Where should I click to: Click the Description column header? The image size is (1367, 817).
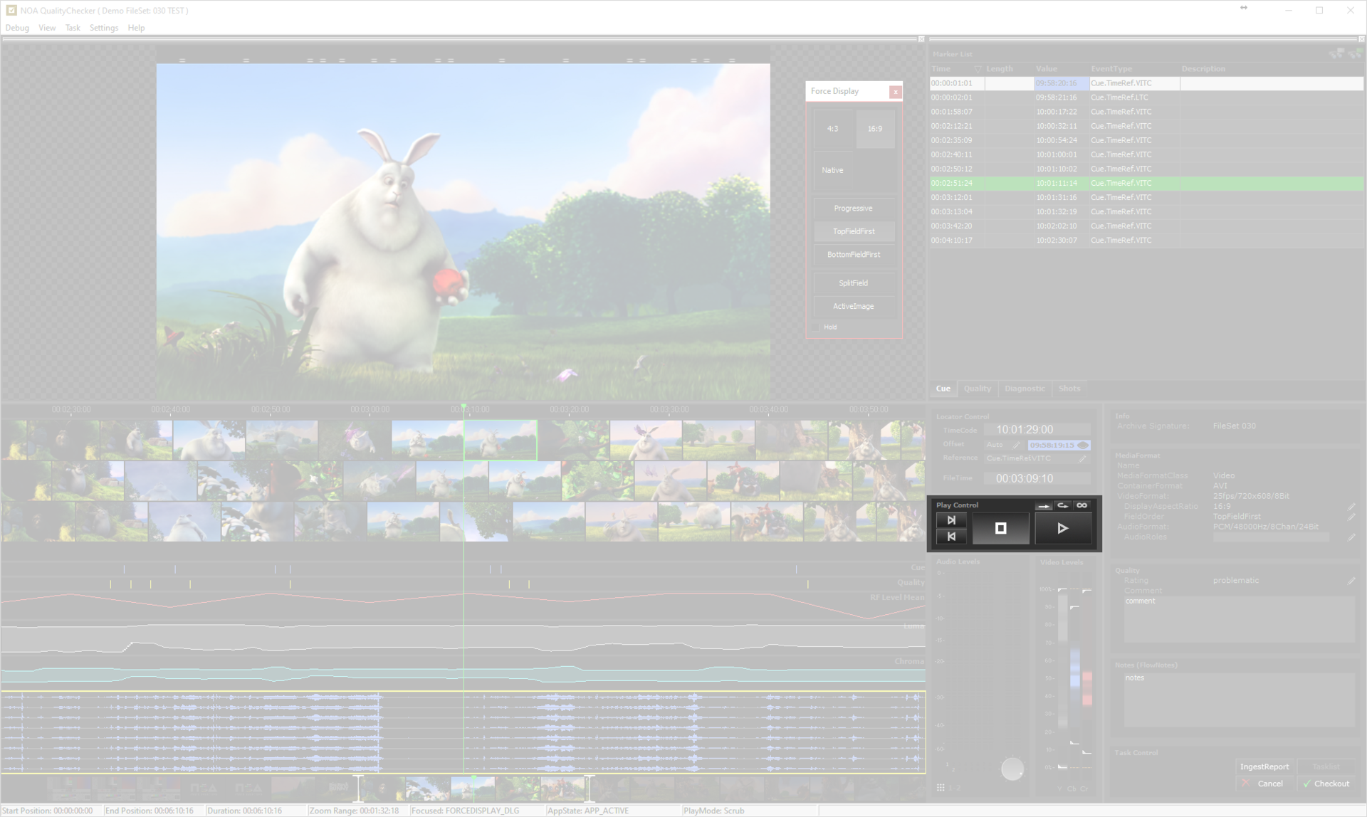1203,69
